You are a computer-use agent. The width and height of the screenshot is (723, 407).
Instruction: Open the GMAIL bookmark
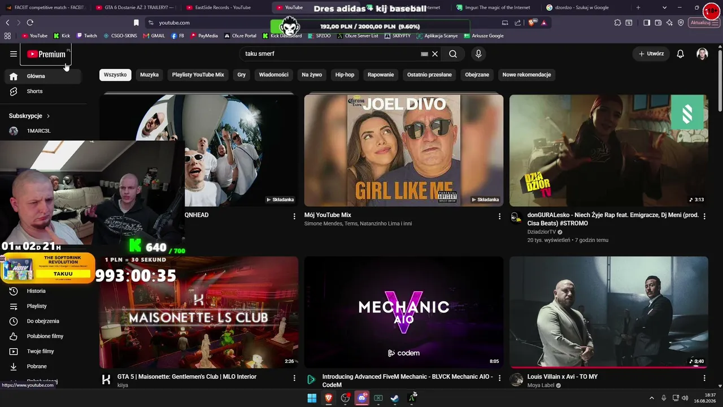coord(154,36)
